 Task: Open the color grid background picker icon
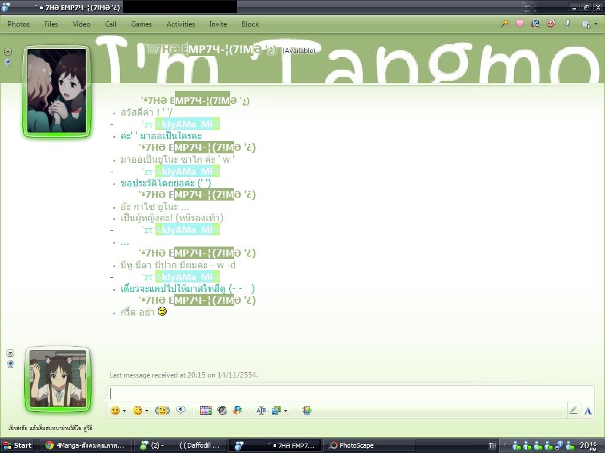coord(206,411)
